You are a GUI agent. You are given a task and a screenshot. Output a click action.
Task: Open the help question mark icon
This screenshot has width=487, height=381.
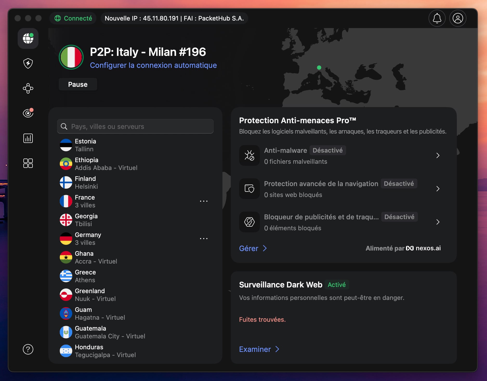28,349
